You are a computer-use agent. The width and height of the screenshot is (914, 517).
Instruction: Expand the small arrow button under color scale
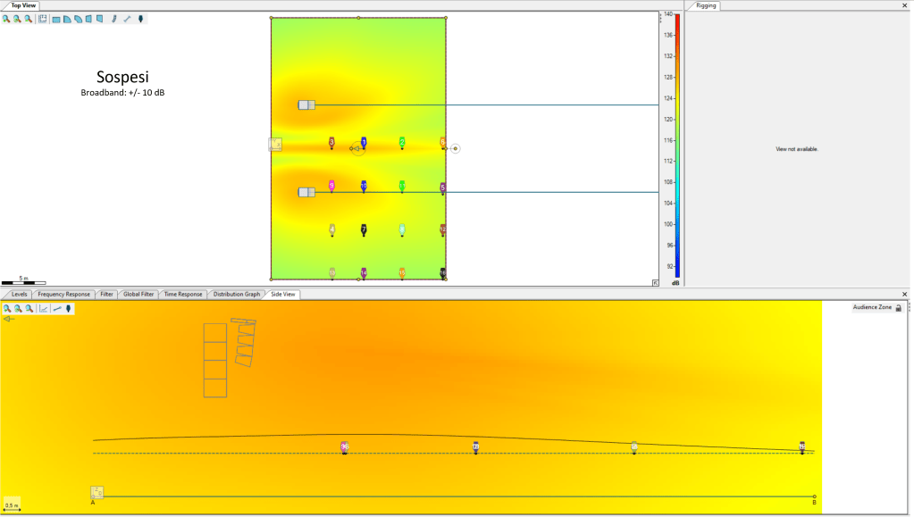(656, 283)
